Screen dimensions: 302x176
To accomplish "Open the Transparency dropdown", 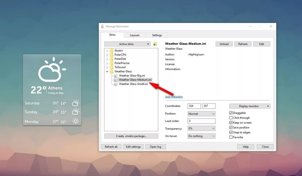I will [202, 128].
